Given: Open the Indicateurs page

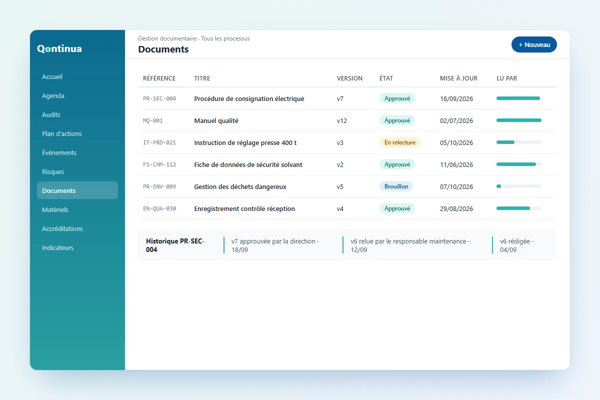Looking at the screenshot, I should (77, 247).
